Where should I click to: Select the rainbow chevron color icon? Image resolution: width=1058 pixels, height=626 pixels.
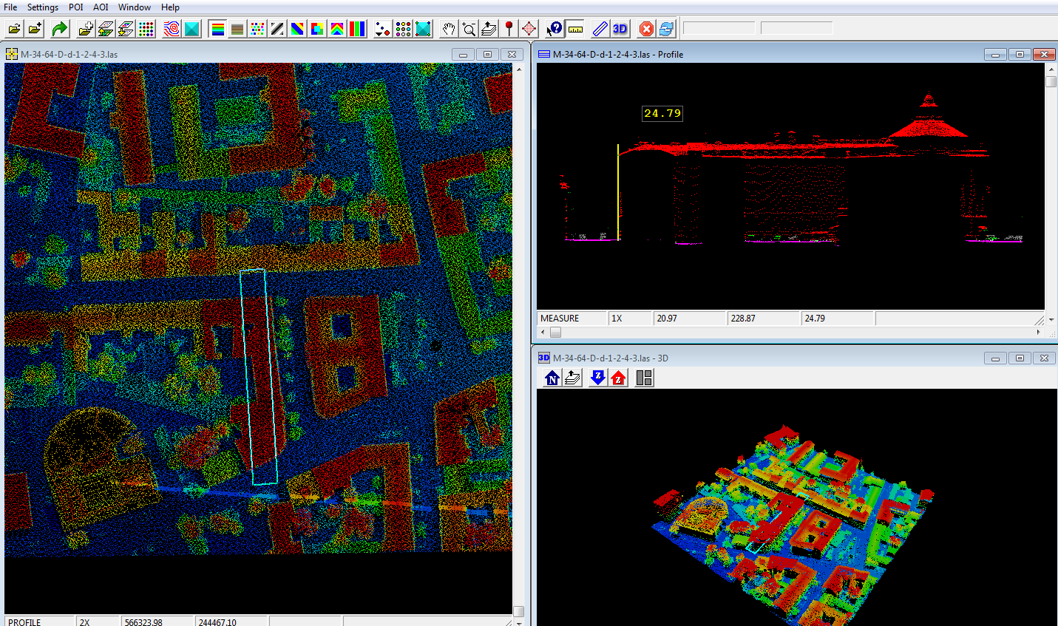(x=337, y=29)
